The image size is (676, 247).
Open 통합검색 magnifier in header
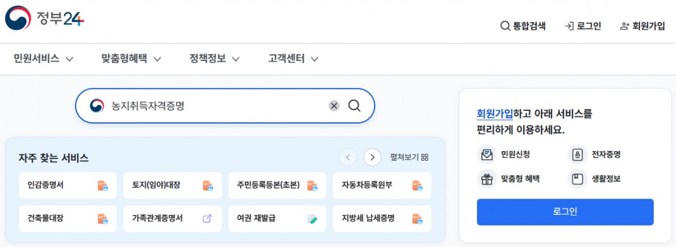pos(505,26)
